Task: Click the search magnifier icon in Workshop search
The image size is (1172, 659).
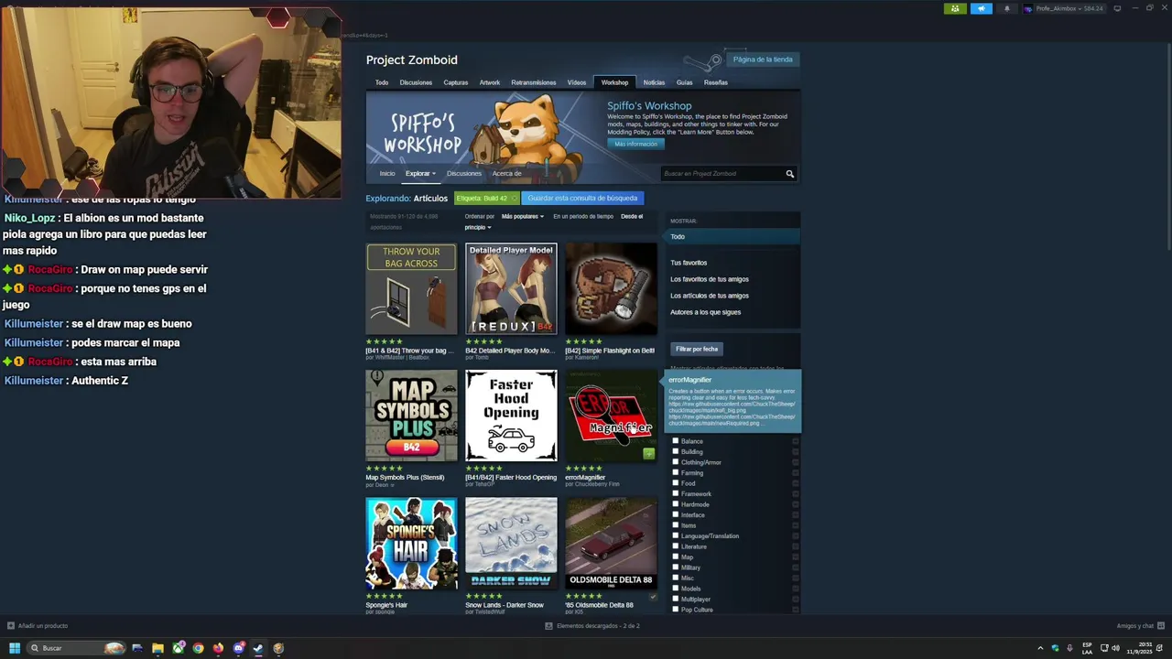Action: click(789, 174)
